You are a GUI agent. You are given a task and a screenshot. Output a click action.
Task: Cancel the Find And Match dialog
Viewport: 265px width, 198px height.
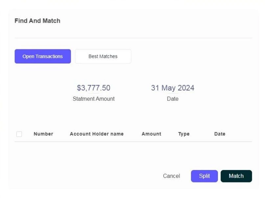tap(171, 176)
